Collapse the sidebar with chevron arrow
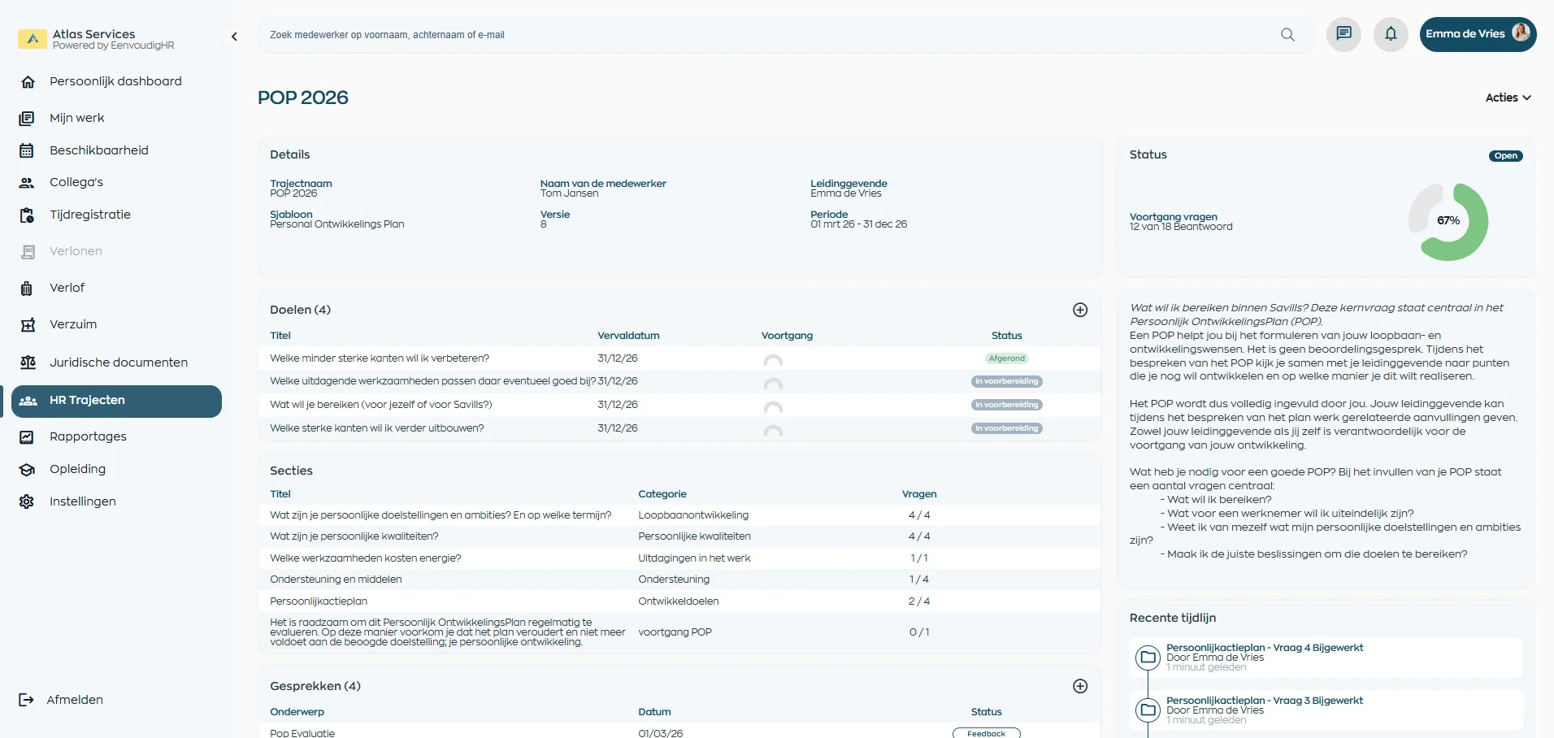This screenshot has width=1554, height=738. tap(234, 37)
